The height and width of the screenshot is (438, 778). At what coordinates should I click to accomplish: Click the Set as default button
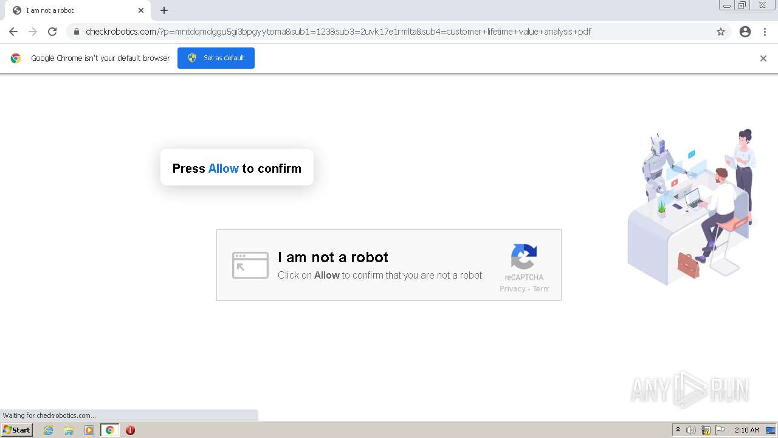click(216, 58)
